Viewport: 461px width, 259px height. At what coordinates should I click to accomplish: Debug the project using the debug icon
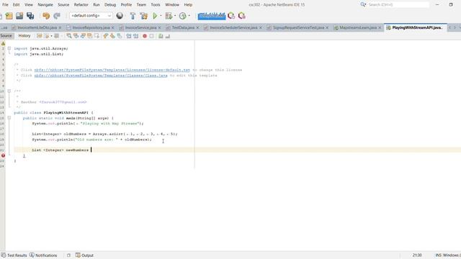pyautogui.click(x=169, y=16)
